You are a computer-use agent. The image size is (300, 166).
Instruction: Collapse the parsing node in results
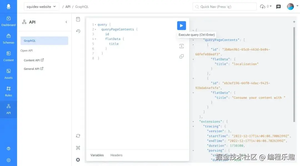click(193, 150)
